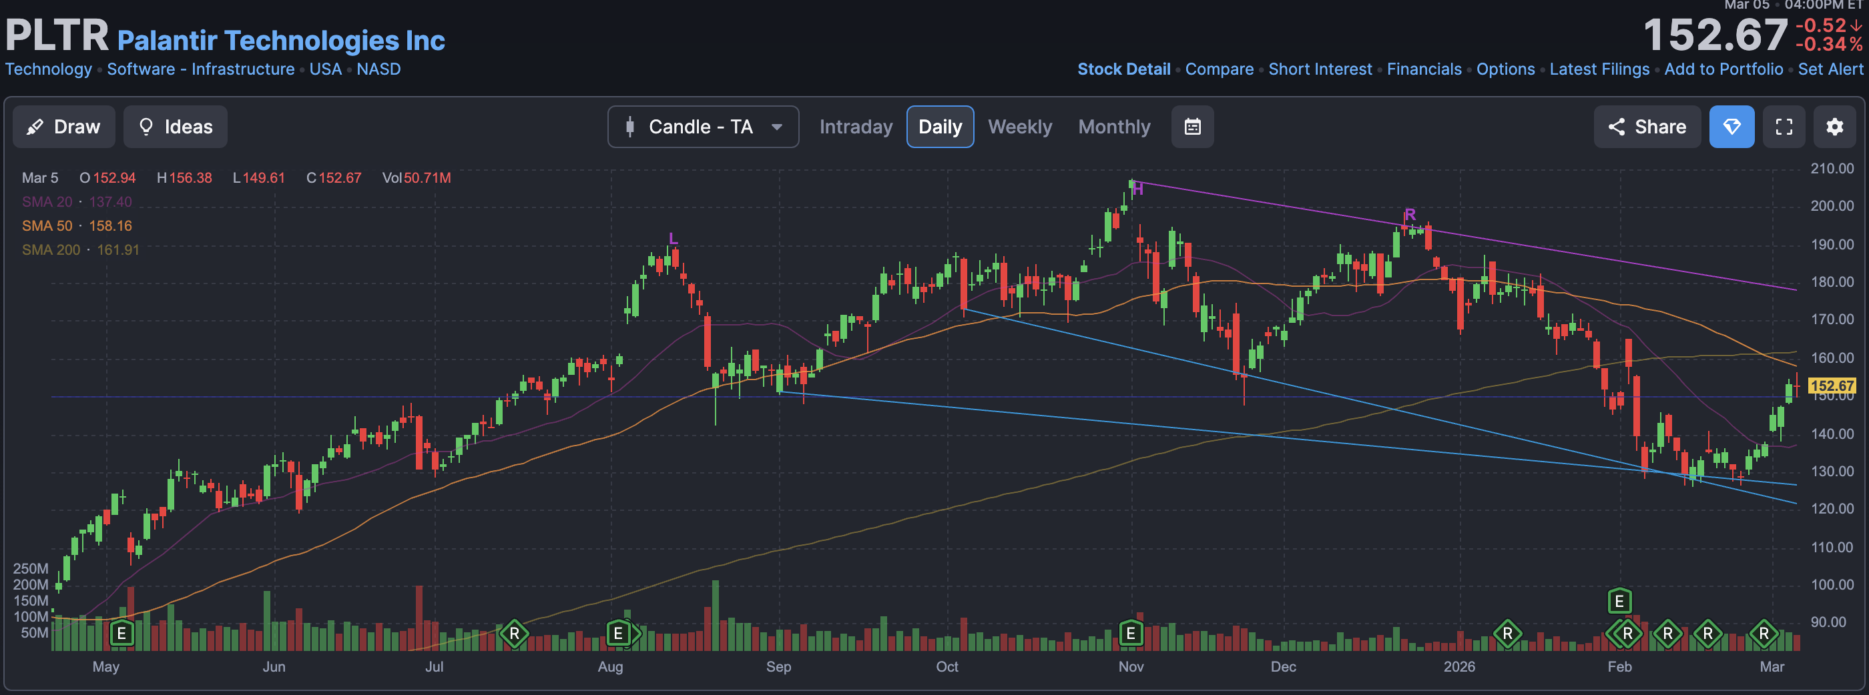Open the Financials page
The width and height of the screenshot is (1869, 695).
point(1424,69)
